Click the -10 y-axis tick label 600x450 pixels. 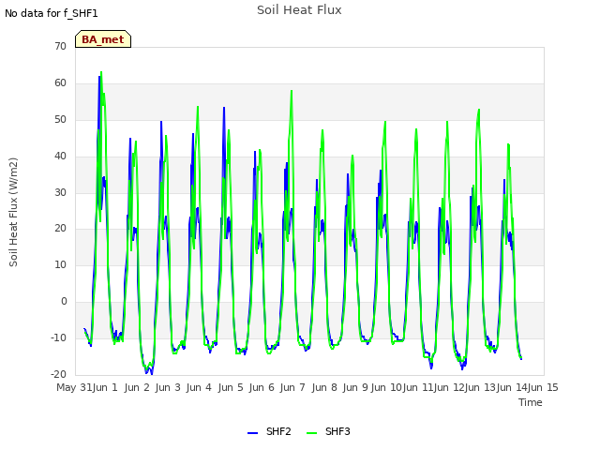coord(58,337)
